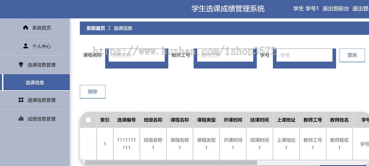
Task: Click the 课程类型 column header
Action: click(x=206, y=120)
